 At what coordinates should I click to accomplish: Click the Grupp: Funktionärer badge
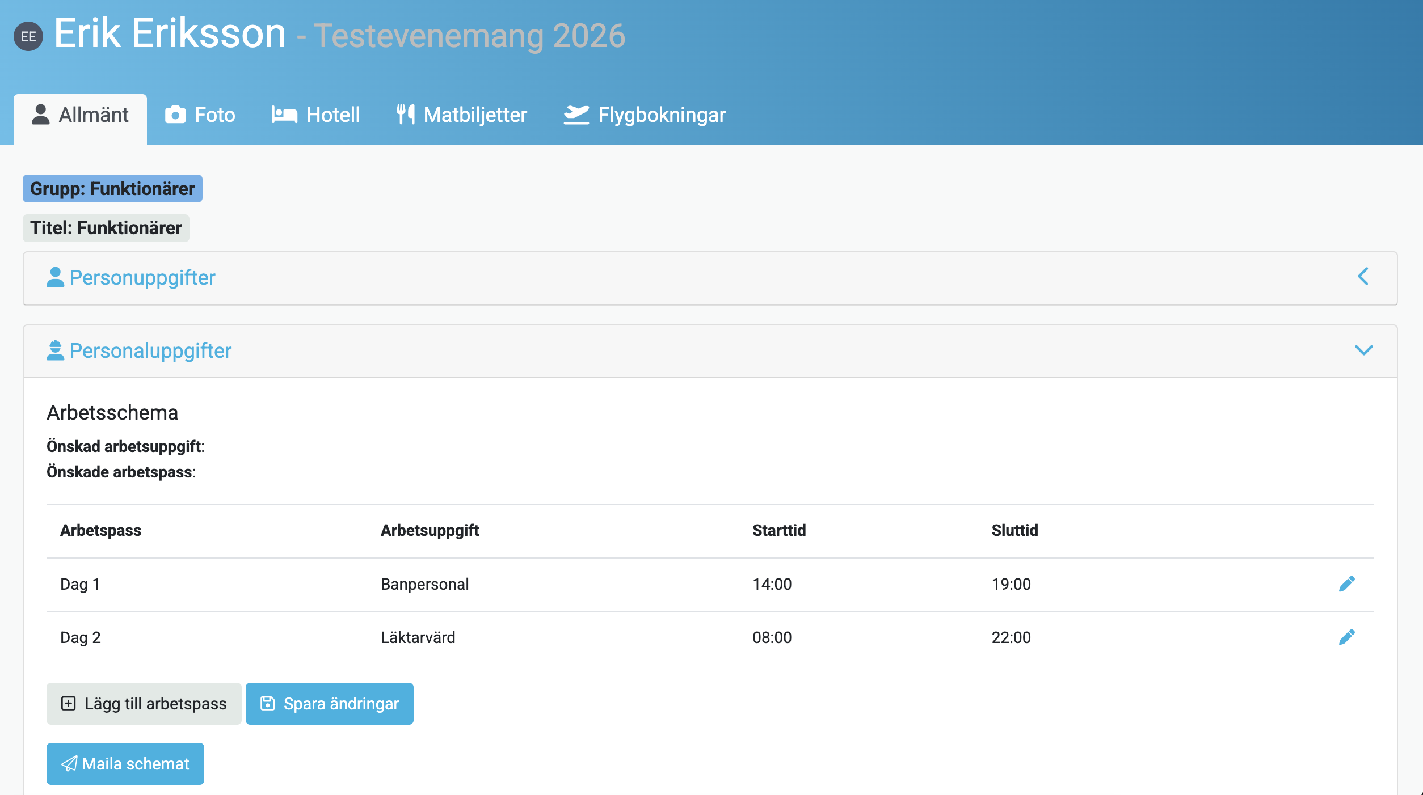(112, 189)
